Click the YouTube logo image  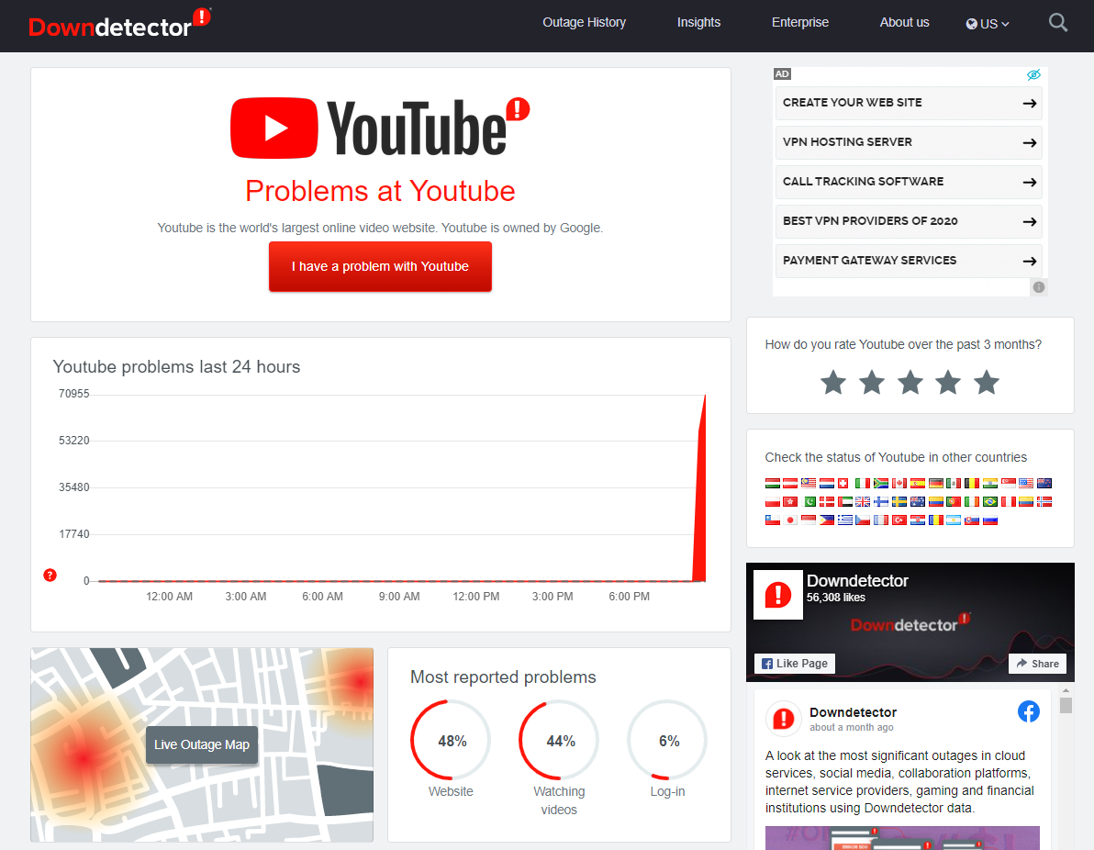[x=380, y=128]
